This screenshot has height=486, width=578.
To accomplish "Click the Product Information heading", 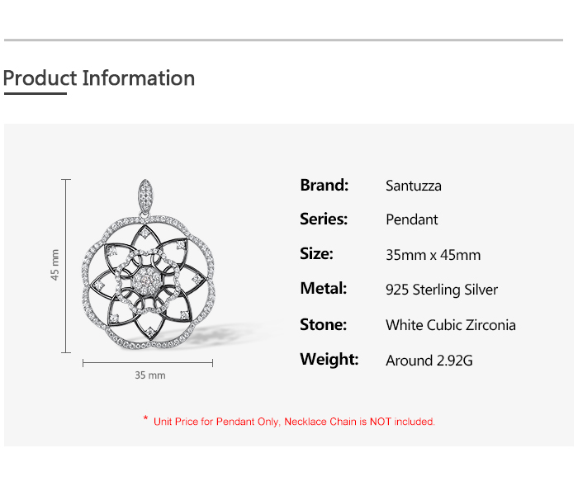I will click(99, 78).
